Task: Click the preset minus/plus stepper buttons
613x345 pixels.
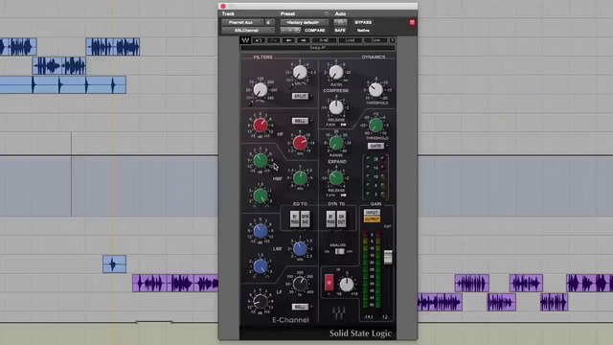Action: click(x=290, y=30)
